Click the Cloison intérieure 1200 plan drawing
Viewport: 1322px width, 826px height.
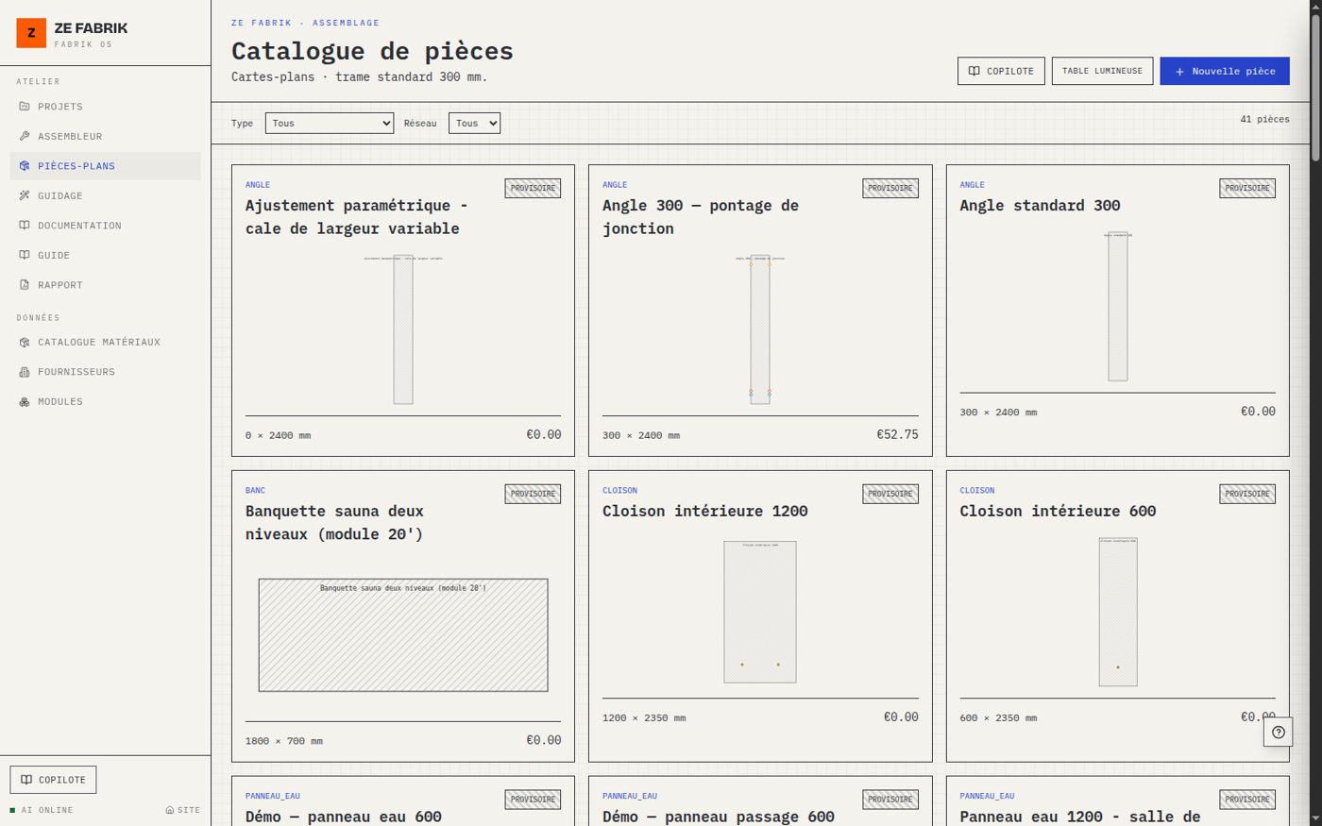[x=760, y=612]
